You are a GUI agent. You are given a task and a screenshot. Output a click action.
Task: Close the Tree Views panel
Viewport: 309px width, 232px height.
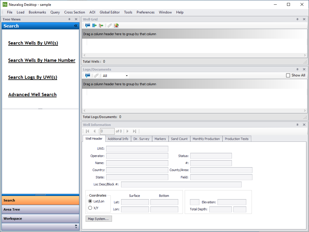tap(76, 19)
